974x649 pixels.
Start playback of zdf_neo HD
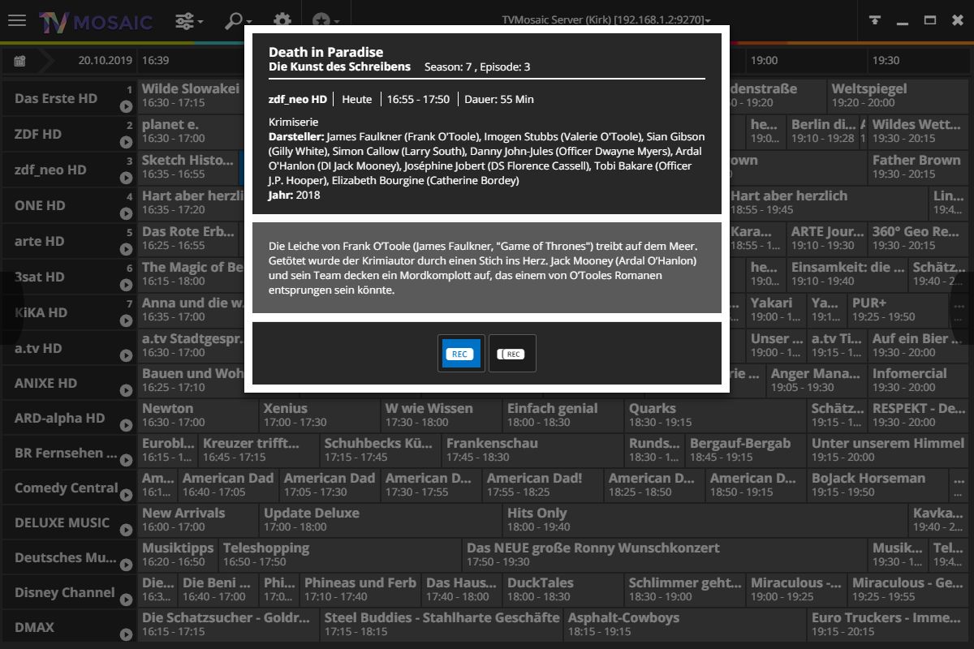(126, 178)
